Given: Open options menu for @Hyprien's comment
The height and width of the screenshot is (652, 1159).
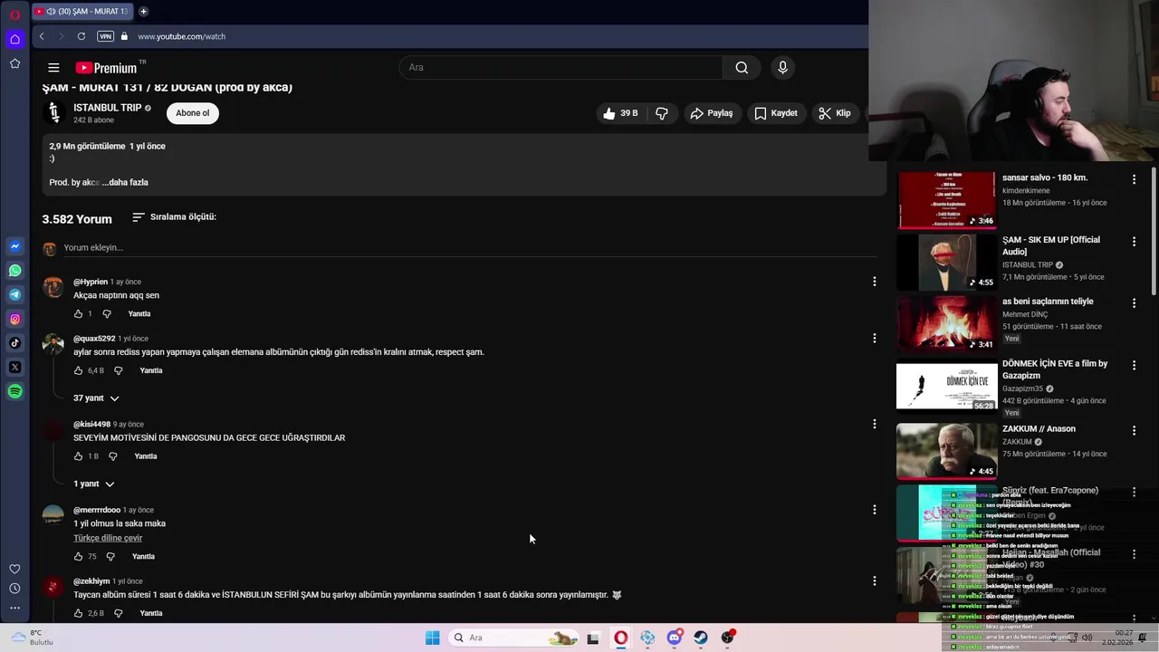Looking at the screenshot, I should click(x=875, y=282).
